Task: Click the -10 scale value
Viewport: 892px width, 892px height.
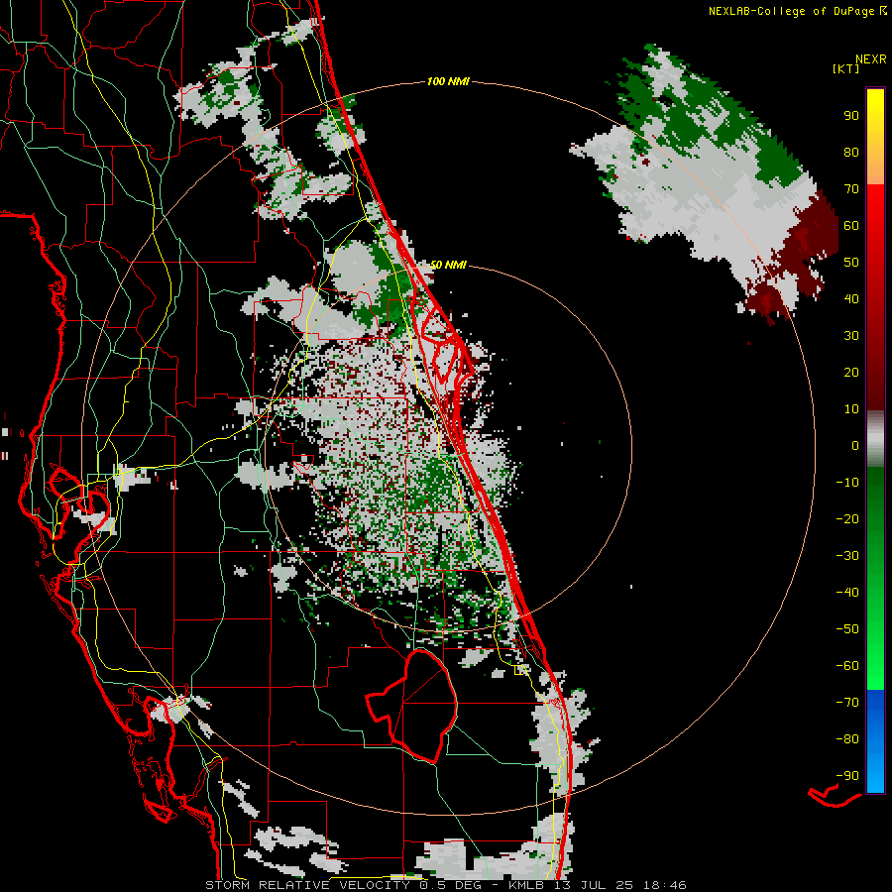Action: (847, 483)
